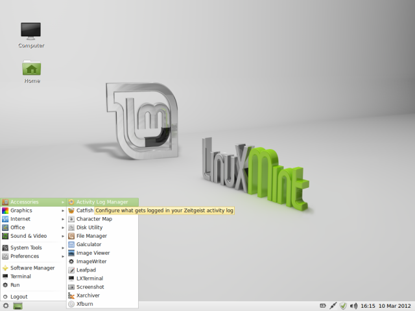
Task: Select Graphics menu entry
Action: (x=33, y=211)
